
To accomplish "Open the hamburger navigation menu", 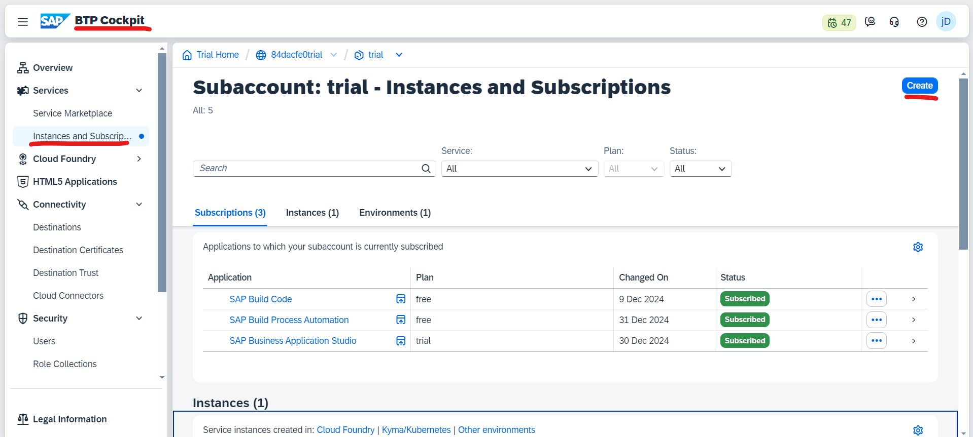I will click(x=22, y=22).
